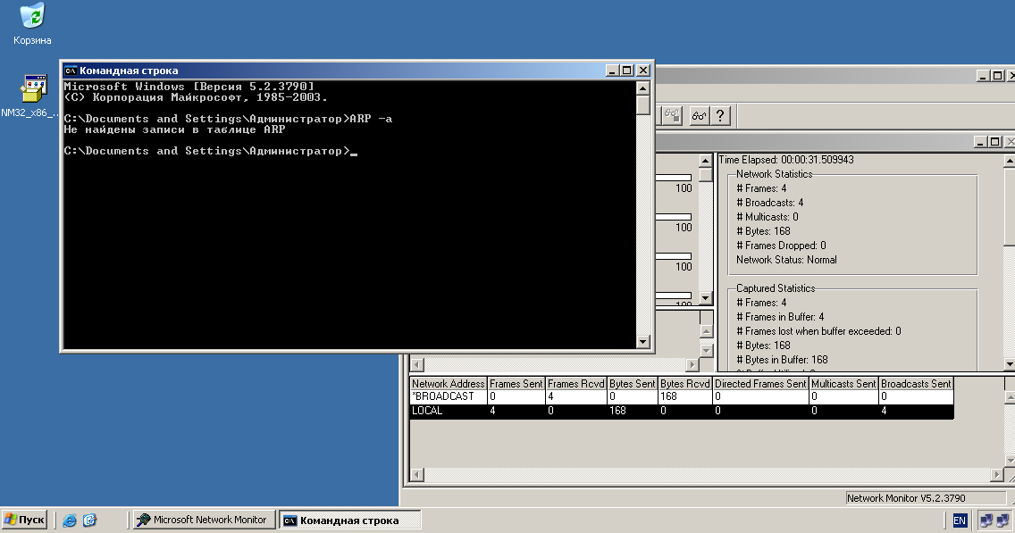This screenshot has width=1015, height=533.
Task: Launch Internet Explorer from quick launch
Action: [x=70, y=521]
